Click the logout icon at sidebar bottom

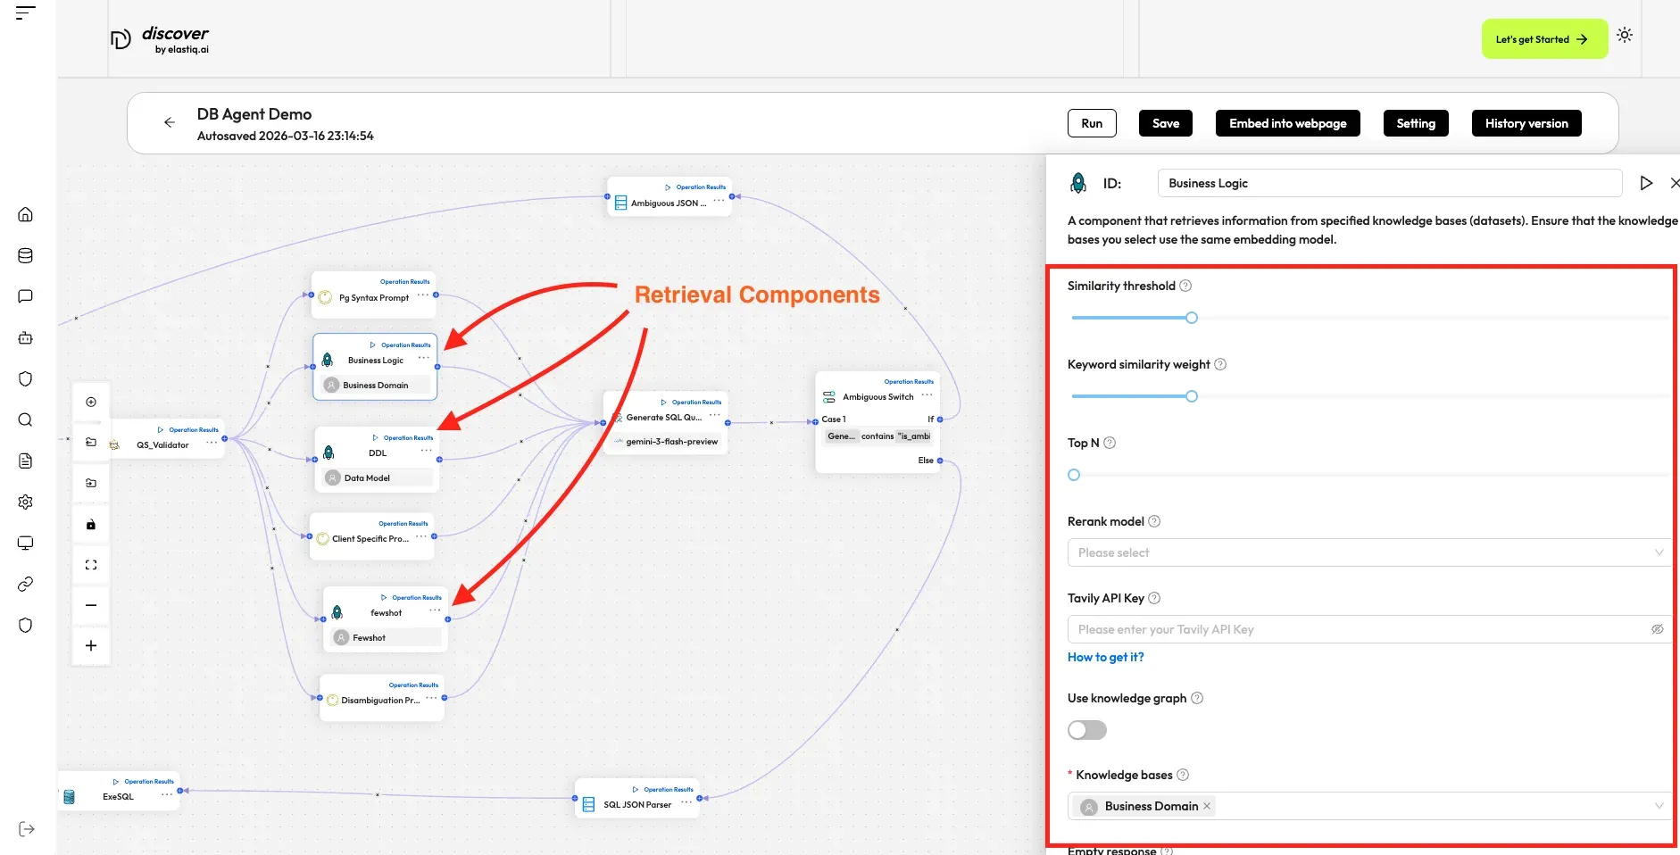tap(27, 829)
